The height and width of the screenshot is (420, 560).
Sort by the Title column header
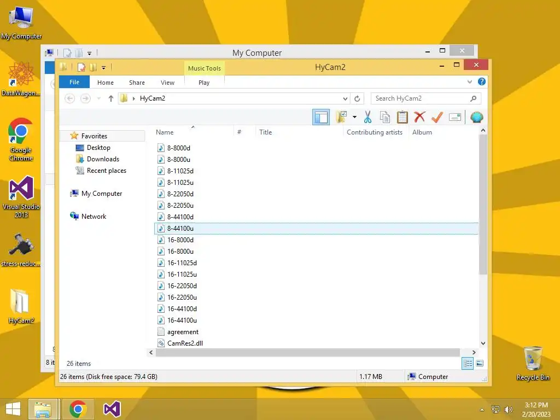pyautogui.click(x=265, y=132)
